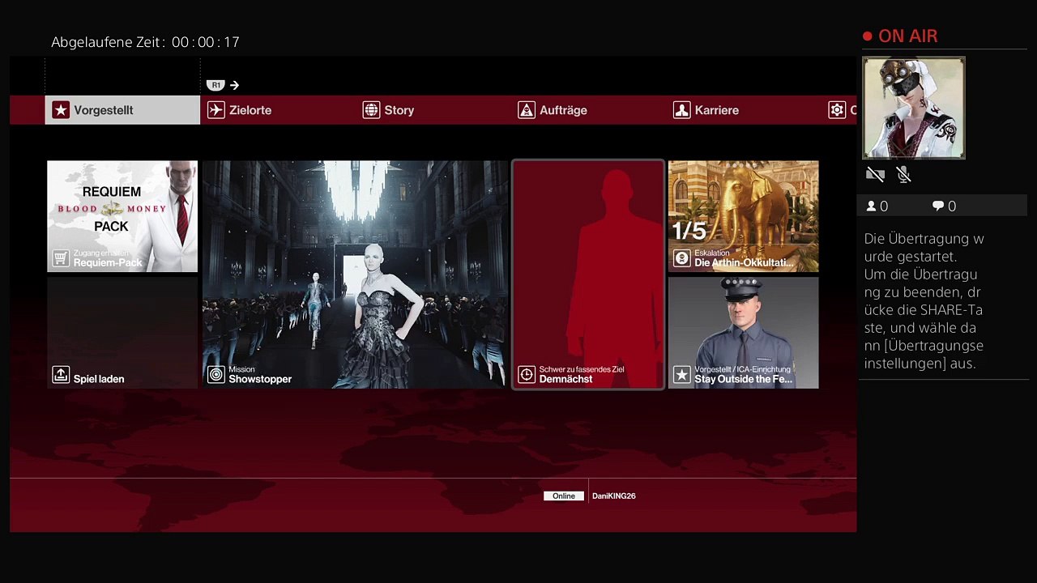Screen dimensions: 1037x583
Task: Click the shopping cart icon on Requiem-Pack tile
Action: (x=61, y=258)
